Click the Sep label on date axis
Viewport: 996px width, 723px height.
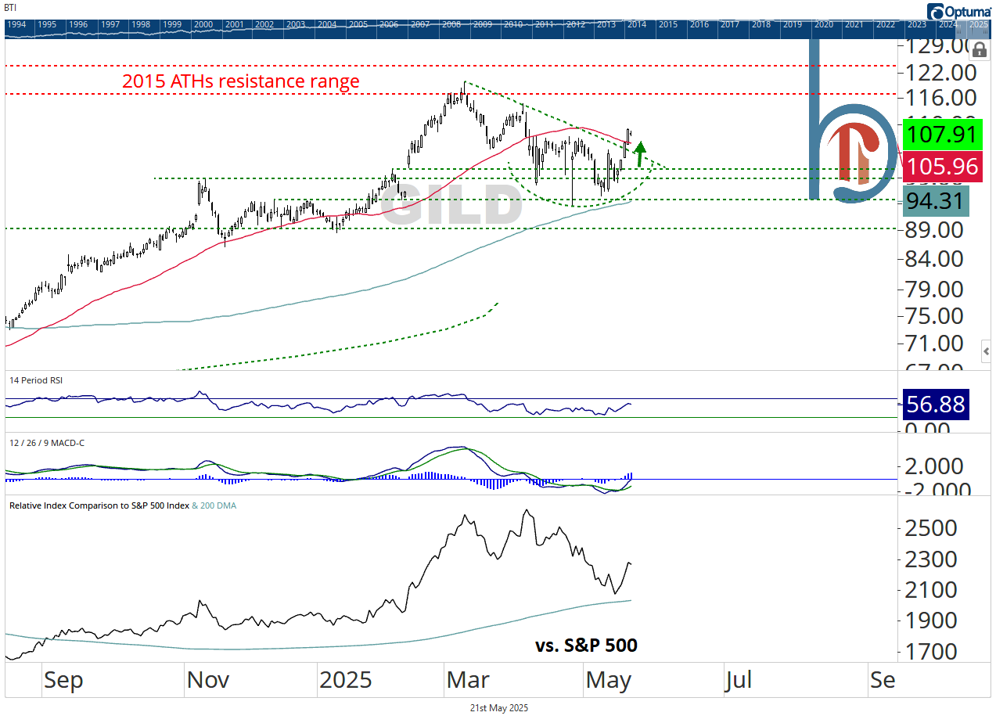(63, 680)
